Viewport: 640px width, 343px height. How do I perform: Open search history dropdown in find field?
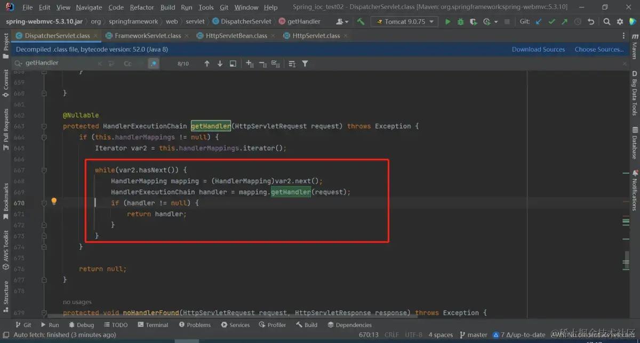(19, 63)
